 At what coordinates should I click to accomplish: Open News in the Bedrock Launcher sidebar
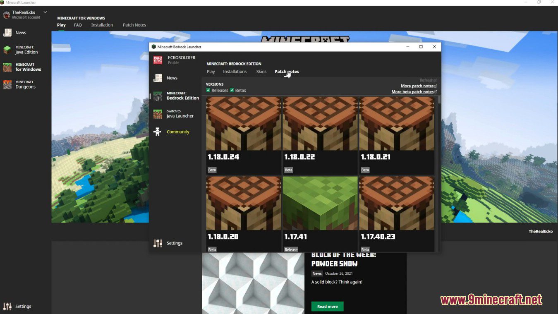(165, 78)
